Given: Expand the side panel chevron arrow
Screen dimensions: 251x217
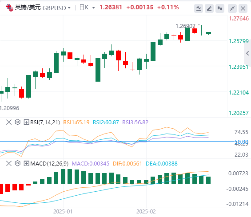Looking at the screenshot, I should point(247,53).
